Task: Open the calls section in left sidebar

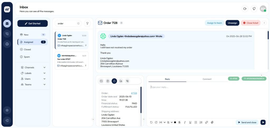Action: [7, 34]
